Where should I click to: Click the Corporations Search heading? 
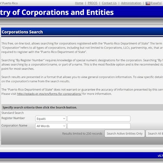[22, 32]
